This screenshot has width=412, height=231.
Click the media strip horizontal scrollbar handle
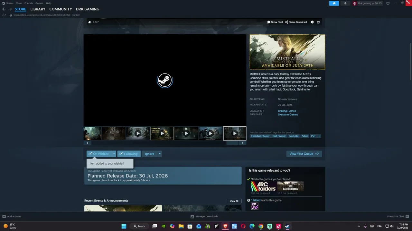232,143
